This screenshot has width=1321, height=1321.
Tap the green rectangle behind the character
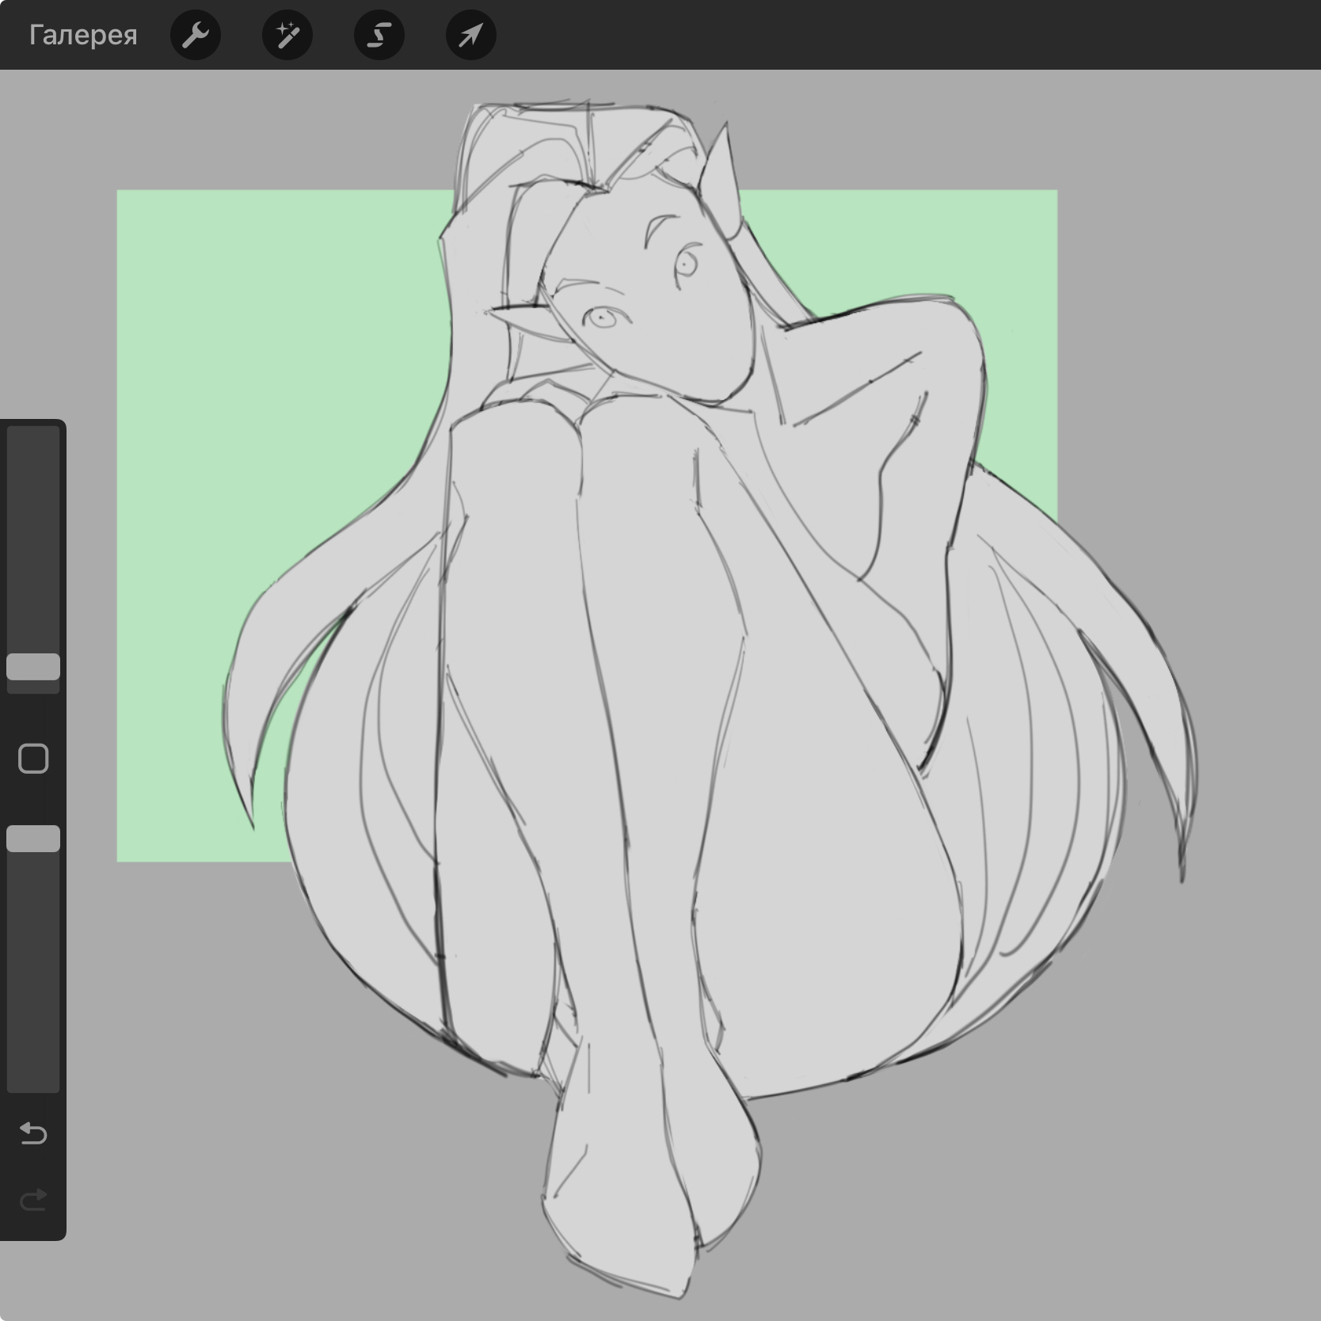(238, 356)
